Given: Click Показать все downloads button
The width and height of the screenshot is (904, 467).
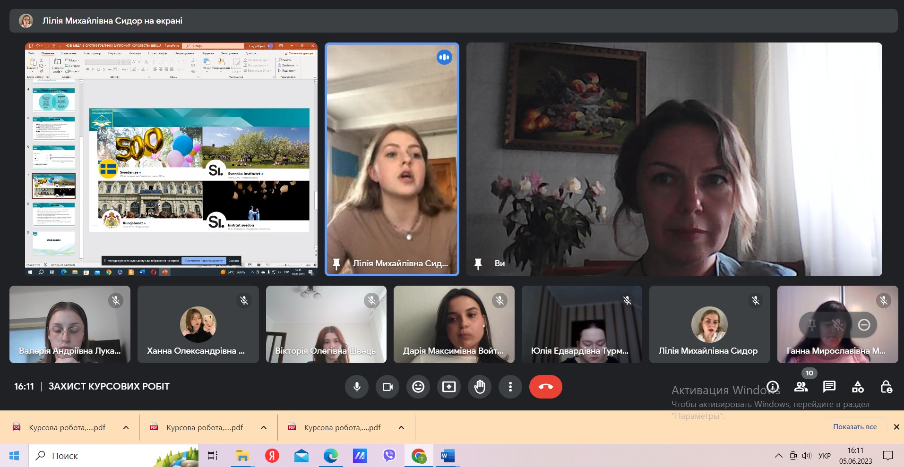Looking at the screenshot, I should [x=854, y=427].
